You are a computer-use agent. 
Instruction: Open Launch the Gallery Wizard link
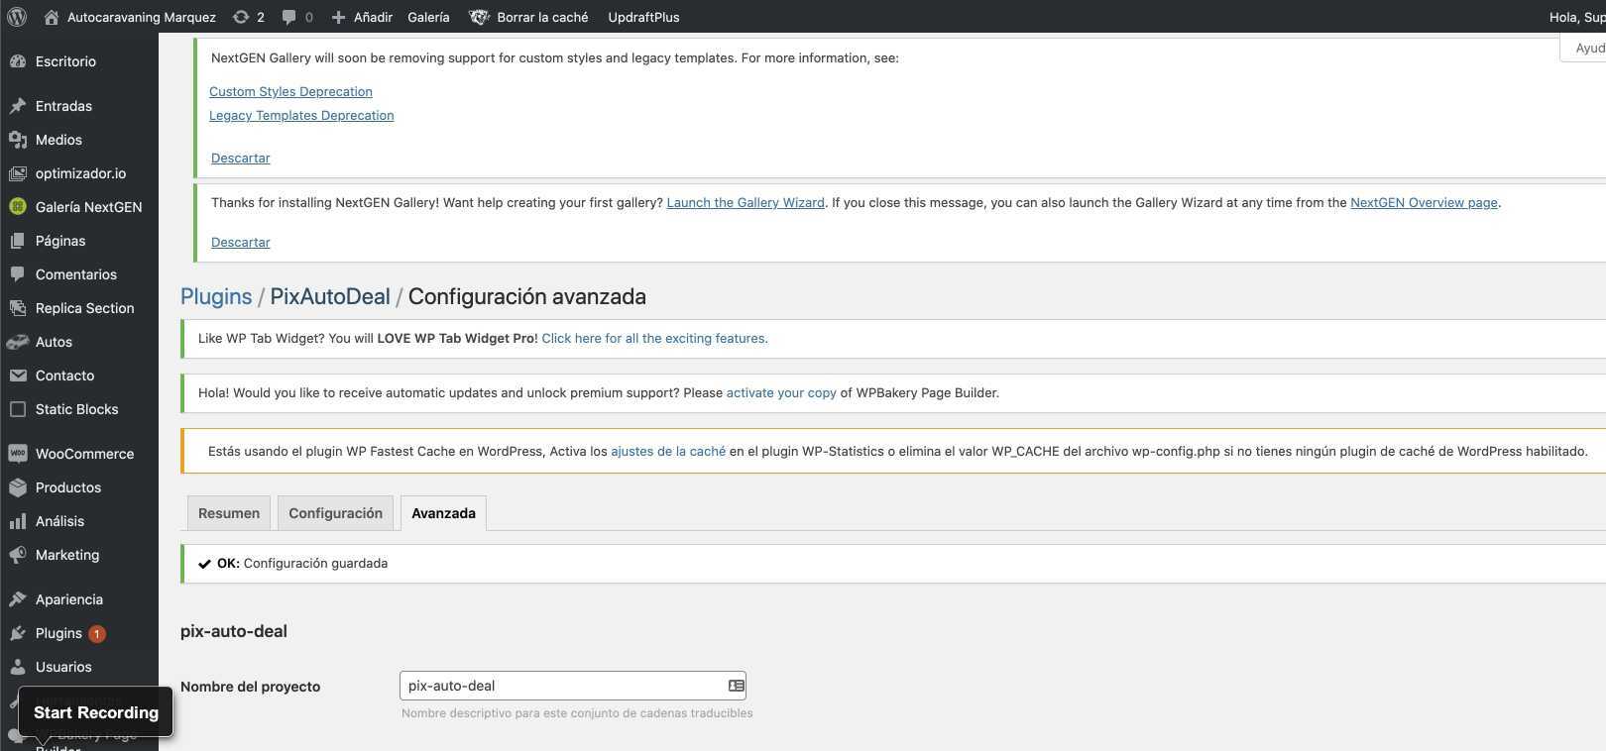click(x=746, y=202)
